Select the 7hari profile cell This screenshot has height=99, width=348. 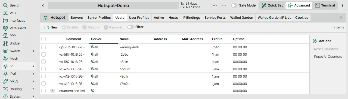216,47
